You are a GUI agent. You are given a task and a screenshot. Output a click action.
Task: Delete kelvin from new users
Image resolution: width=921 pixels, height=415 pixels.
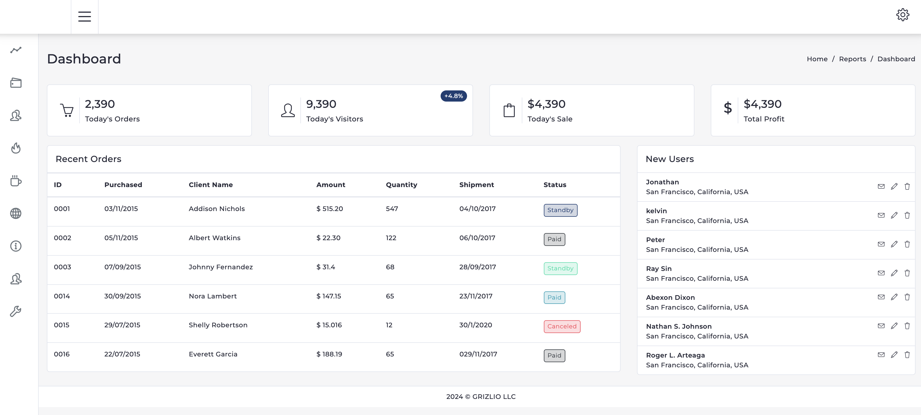tap(907, 215)
